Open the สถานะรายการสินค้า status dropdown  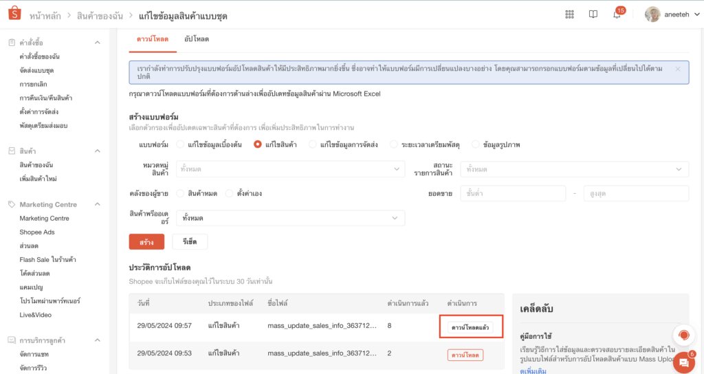pos(575,169)
